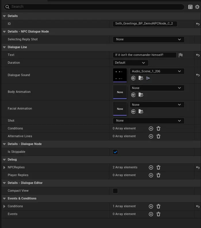The image size is (201, 228).
Task: Collapse the Events & Conditions section
Action: point(4,199)
